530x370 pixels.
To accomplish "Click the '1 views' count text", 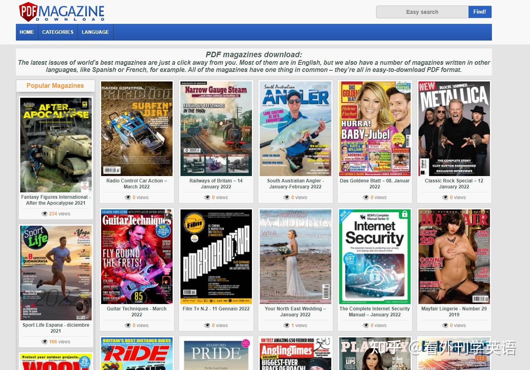I will [299, 325].
